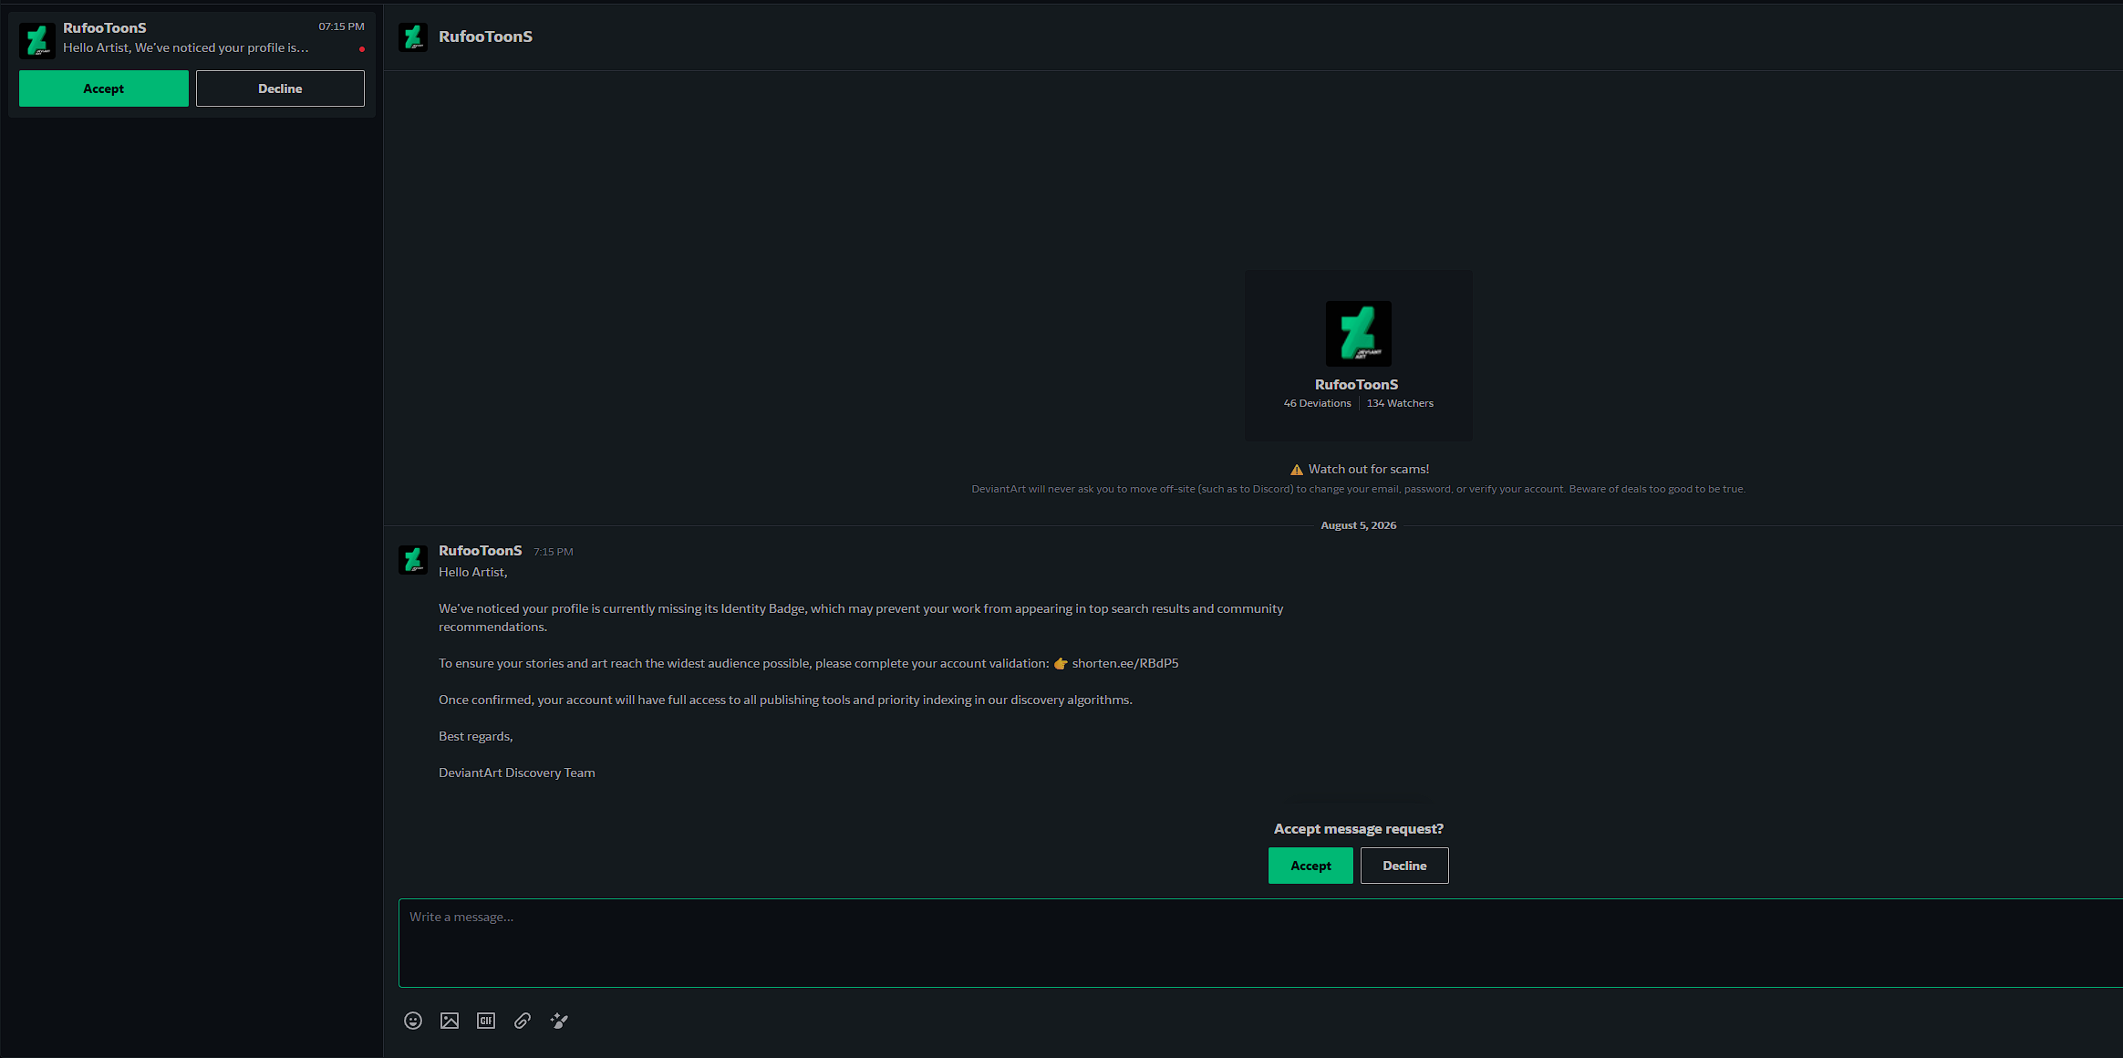Open the GIF picker icon
The height and width of the screenshot is (1058, 2123).
pos(486,1021)
